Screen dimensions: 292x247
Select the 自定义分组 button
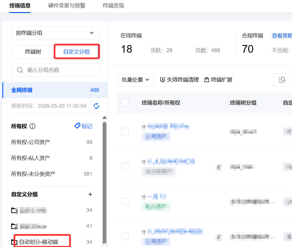(76, 52)
